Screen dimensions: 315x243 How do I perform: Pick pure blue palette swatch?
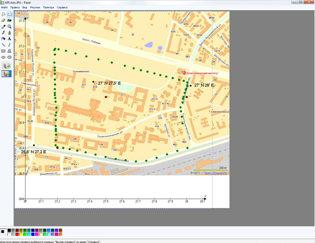(33, 234)
